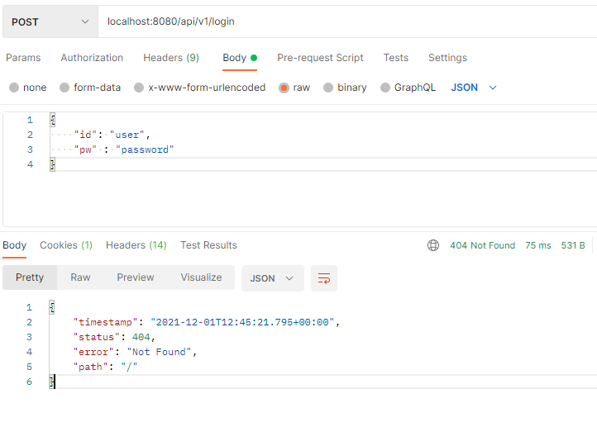Open the Headers (9) request tab

click(x=171, y=58)
